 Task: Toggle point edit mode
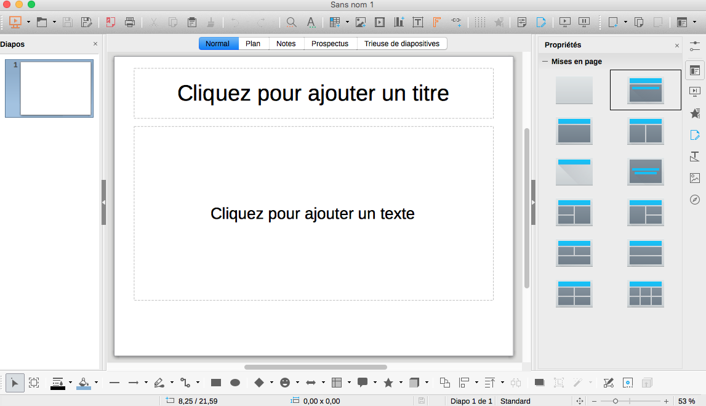tap(608, 383)
